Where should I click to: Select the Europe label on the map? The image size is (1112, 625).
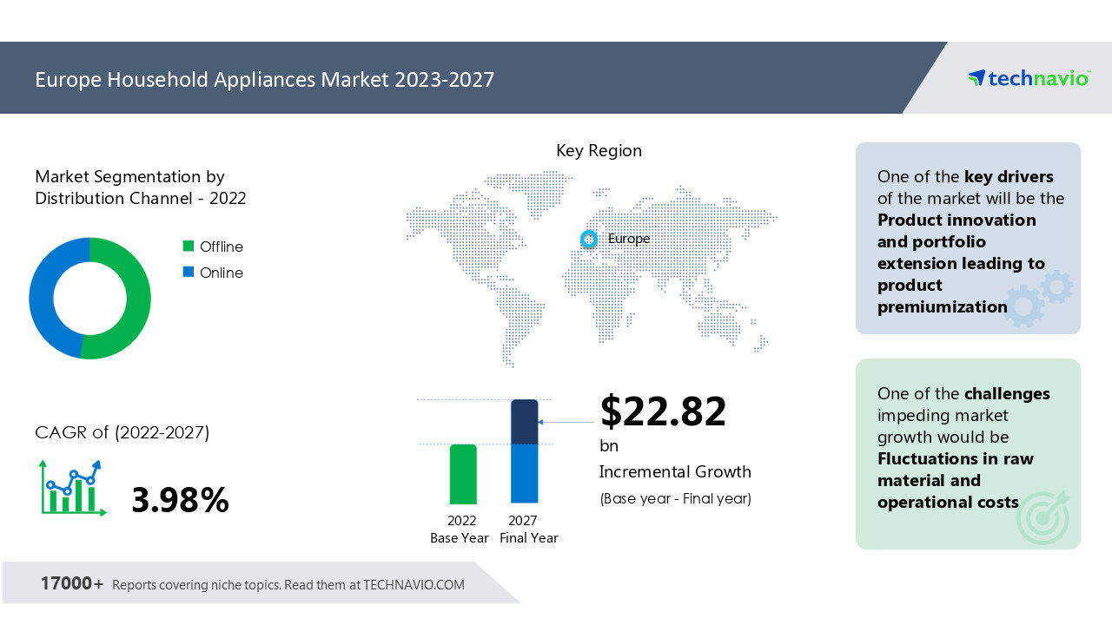[629, 239]
